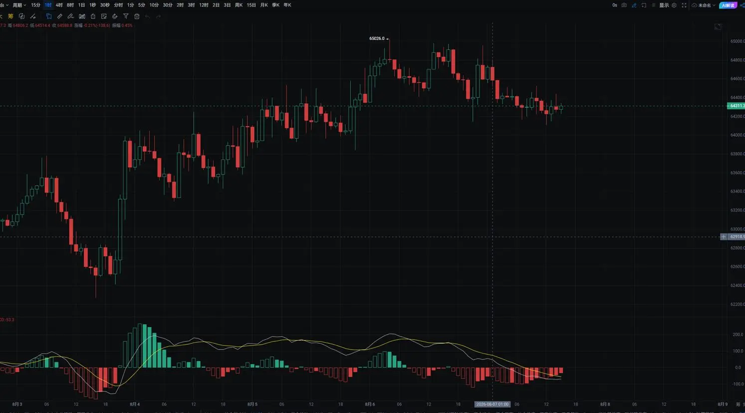Select the ruler measurement tool
The image size is (745, 413).
(59, 16)
